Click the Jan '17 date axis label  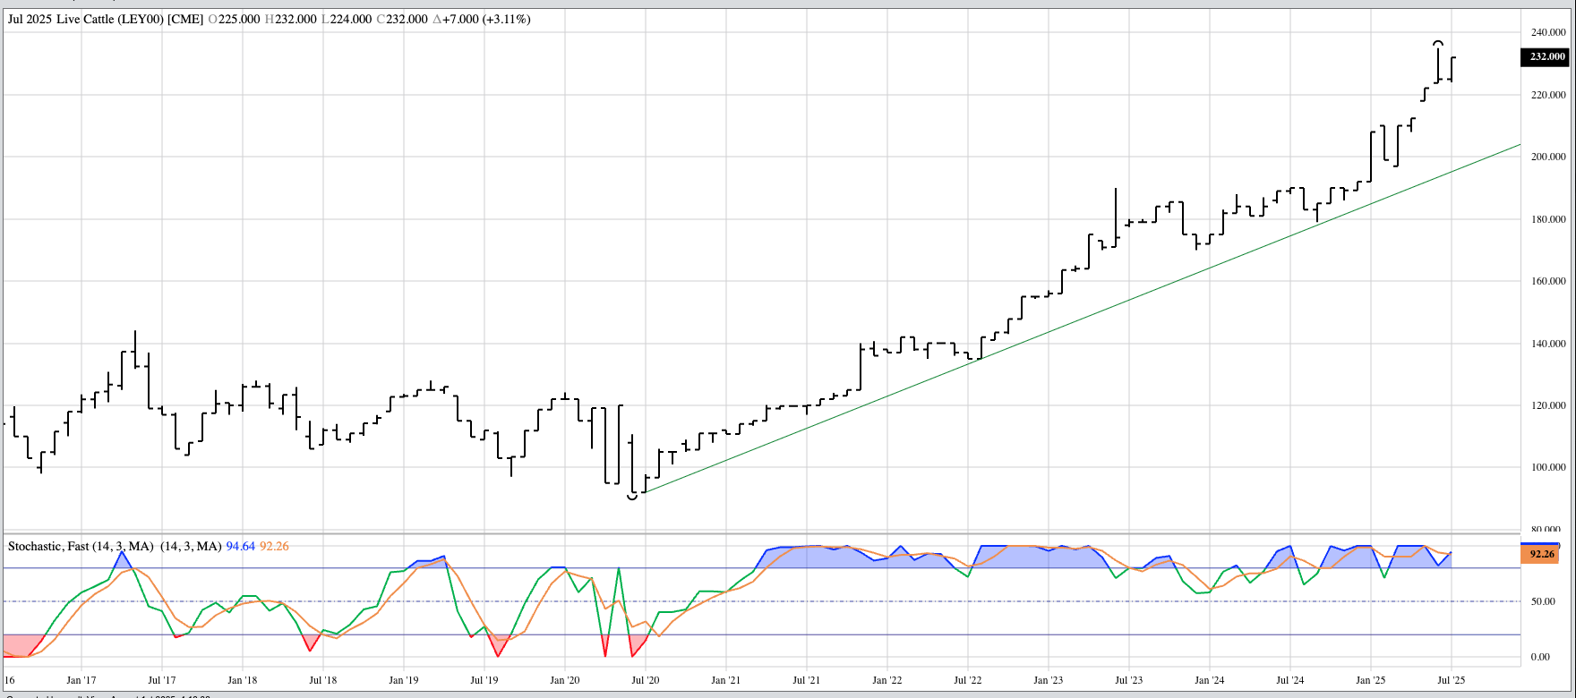point(81,680)
